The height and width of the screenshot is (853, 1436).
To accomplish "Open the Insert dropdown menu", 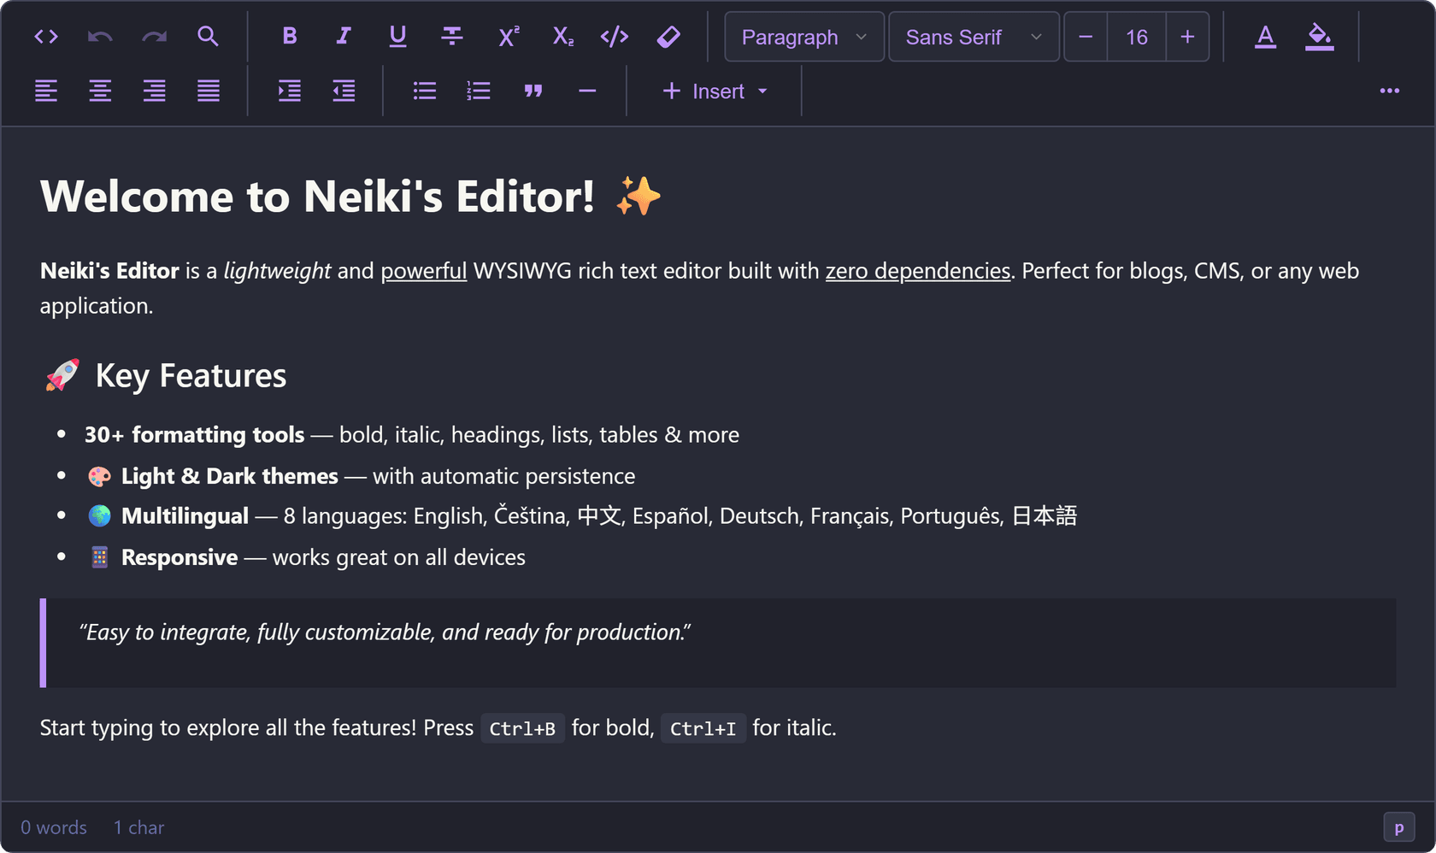I will click(715, 91).
